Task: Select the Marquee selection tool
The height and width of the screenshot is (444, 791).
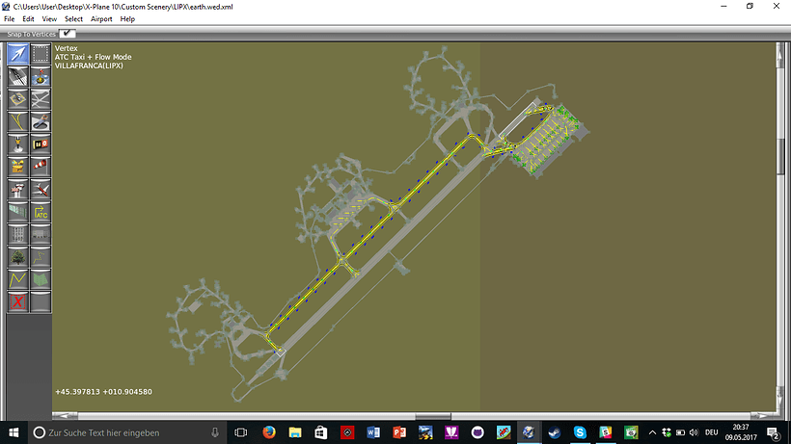Action: pos(41,53)
